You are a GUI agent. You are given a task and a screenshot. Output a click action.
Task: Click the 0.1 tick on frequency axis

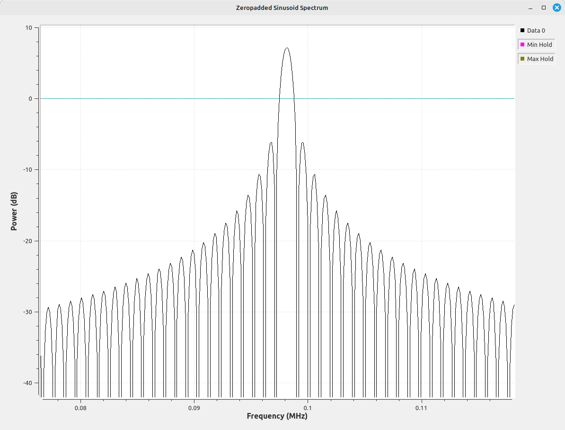click(308, 407)
